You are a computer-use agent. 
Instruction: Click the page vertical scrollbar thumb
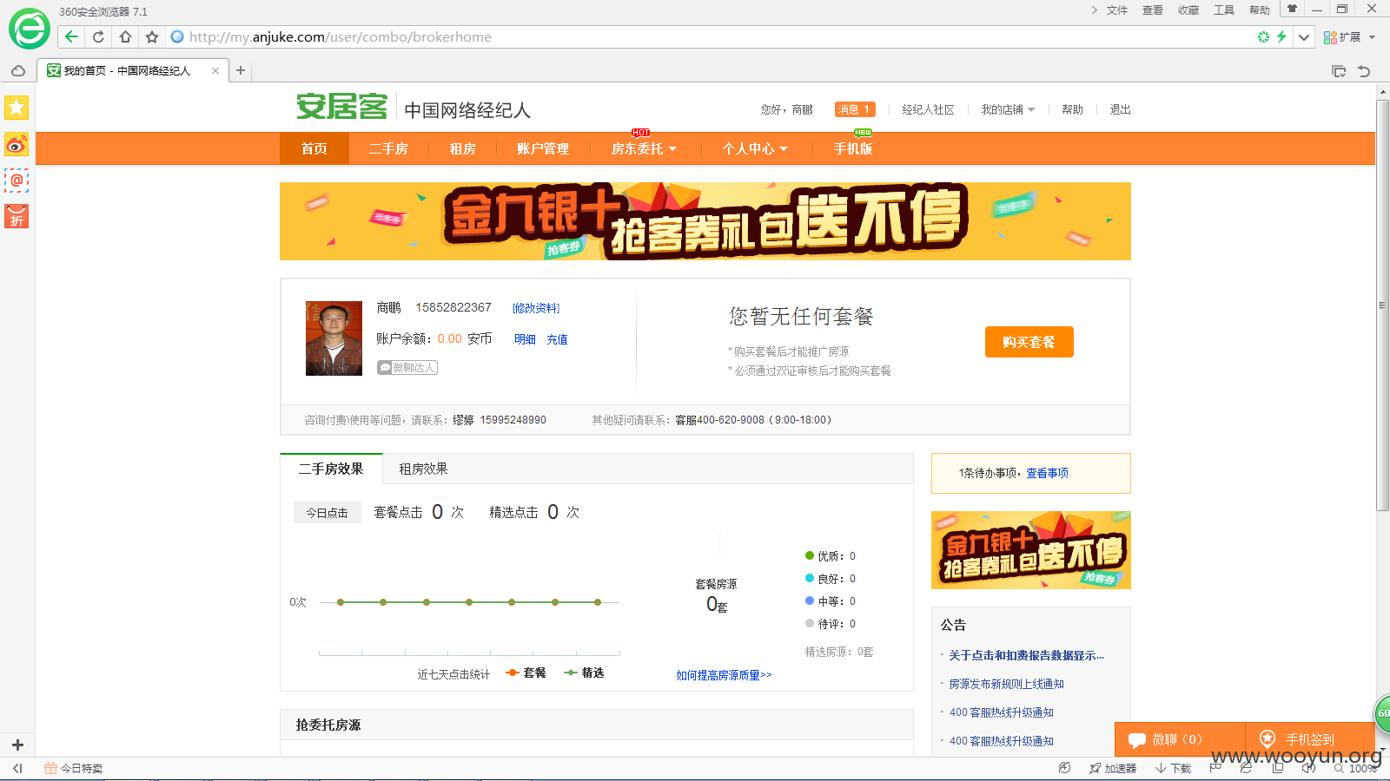coord(1382,305)
